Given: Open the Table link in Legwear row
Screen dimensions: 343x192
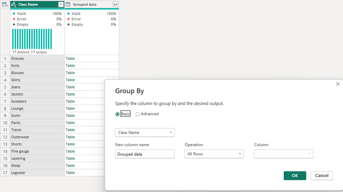Looking at the screenshot, I should (x=70, y=173).
